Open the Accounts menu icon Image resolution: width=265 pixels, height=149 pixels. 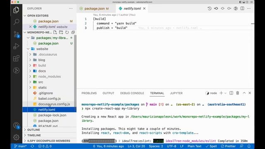(17, 126)
